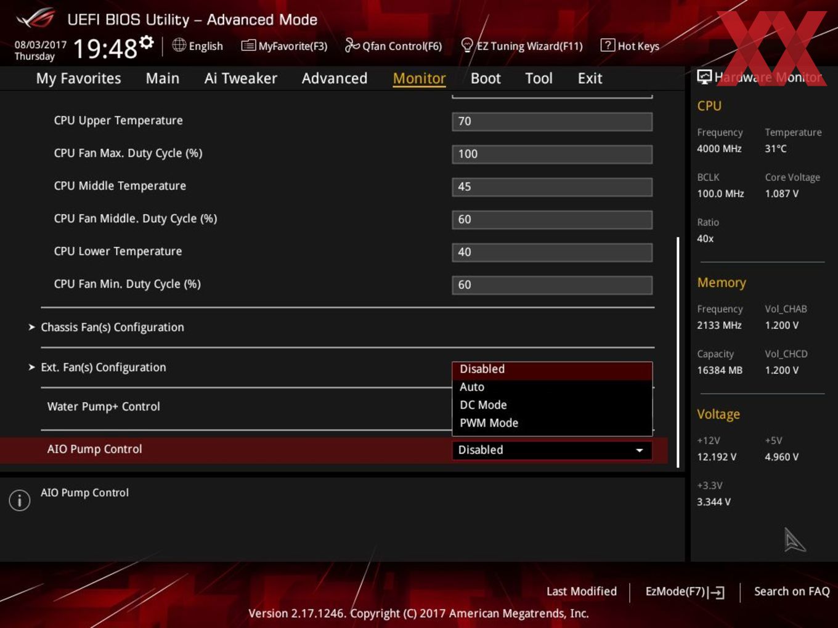Click CPU Fan Middle. Duty Cycle field
The image size is (838, 628).
click(552, 219)
